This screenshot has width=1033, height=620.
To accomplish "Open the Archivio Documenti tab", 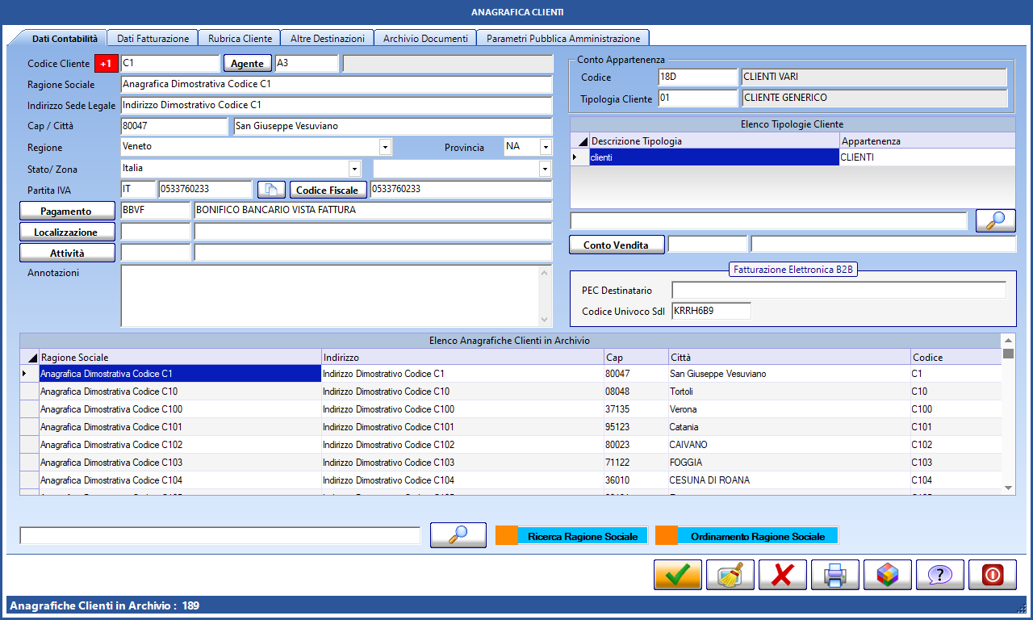I will click(x=425, y=38).
